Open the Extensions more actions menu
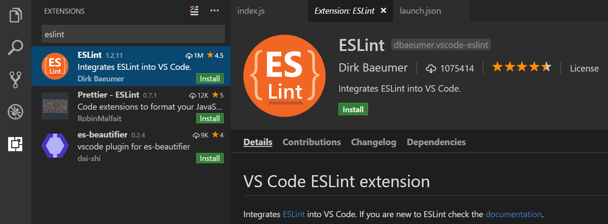608x224 pixels. coord(215,11)
